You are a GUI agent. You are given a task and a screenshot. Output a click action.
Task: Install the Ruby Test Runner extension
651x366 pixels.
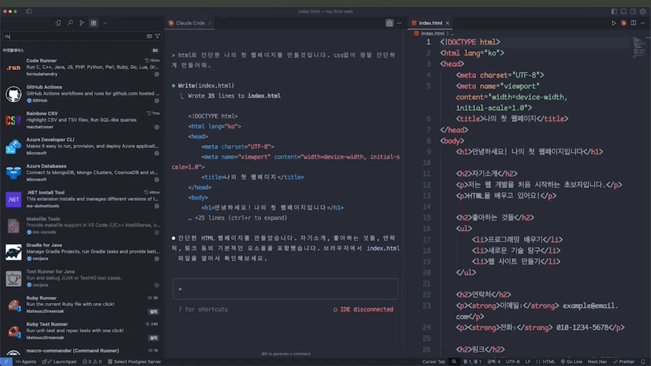pos(154,338)
